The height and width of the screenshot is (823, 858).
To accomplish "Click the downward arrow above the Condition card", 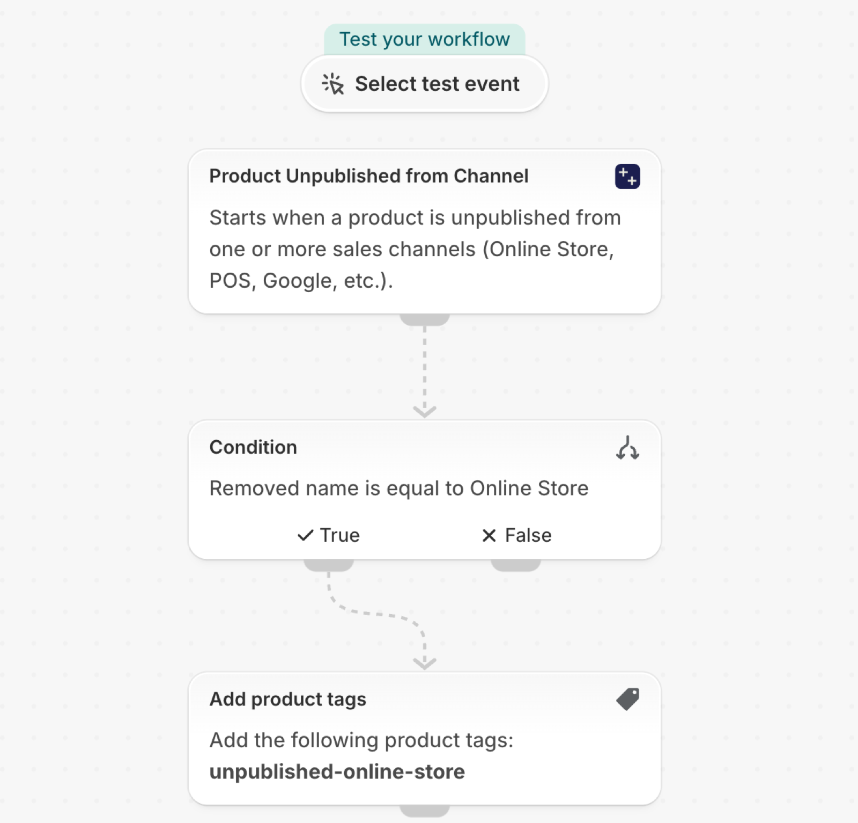I will [x=425, y=411].
